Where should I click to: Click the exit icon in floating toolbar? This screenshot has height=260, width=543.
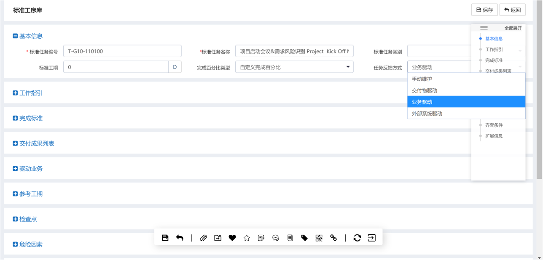point(371,238)
